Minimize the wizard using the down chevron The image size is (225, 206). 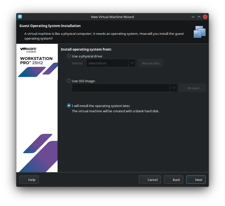pos(193,17)
